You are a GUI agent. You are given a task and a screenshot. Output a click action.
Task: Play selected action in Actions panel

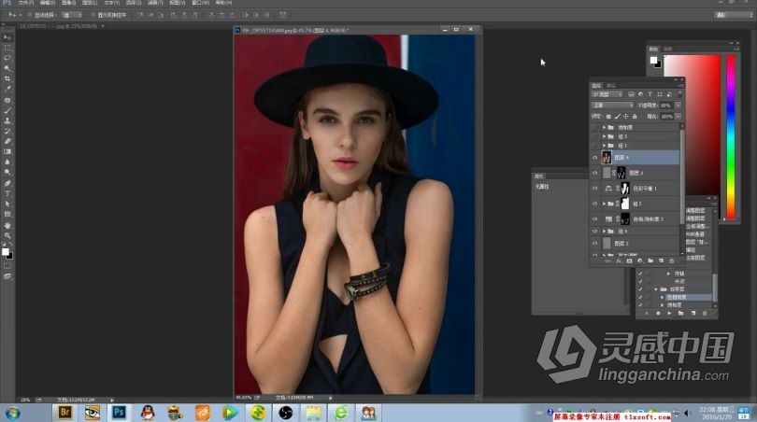(669, 314)
